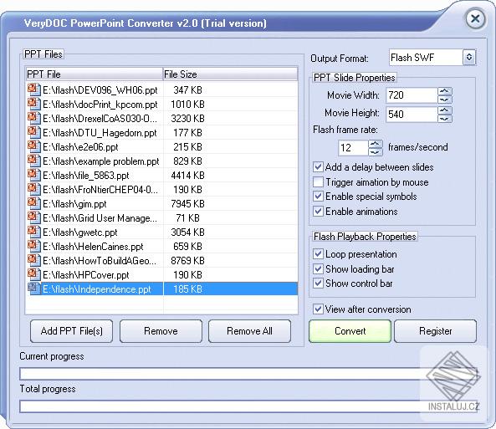This screenshot has height=429, width=496.
Task: Start conversion with Convert button
Action: click(350, 331)
